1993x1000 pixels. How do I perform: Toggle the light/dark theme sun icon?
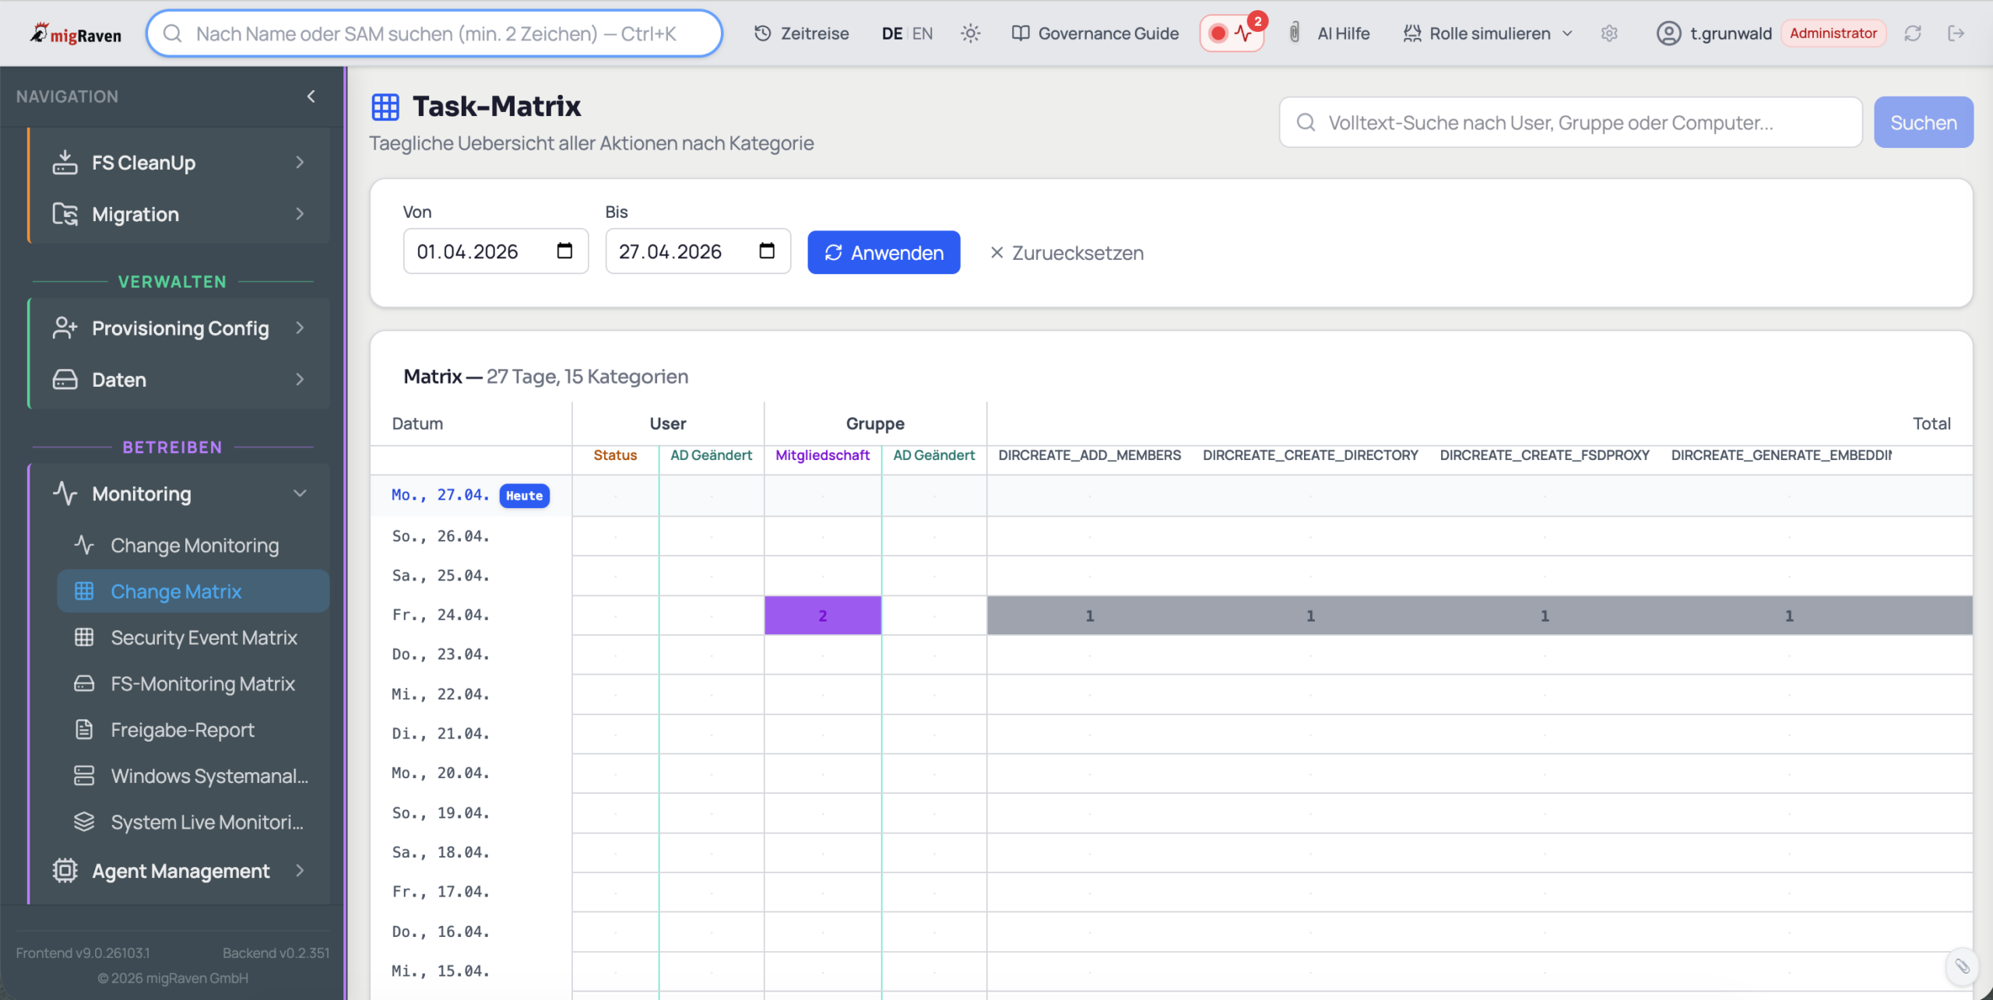coord(970,33)
